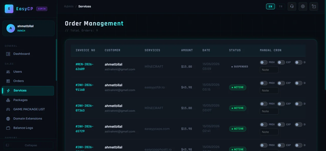Click MINECRAFT service in #REN-2026-62609 row
The height and width of the screenshot is (151, 326).
pos(154,67)
